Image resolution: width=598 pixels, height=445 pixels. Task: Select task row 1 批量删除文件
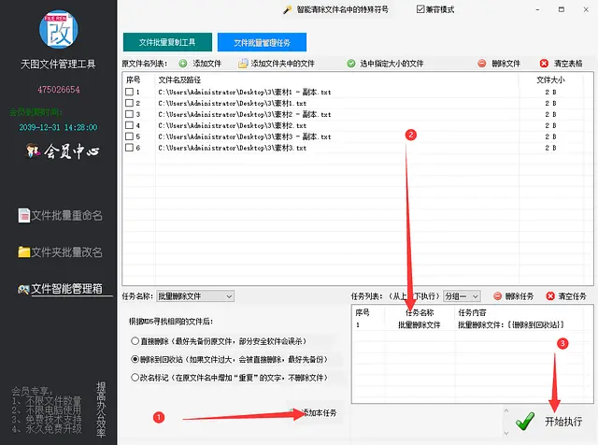(420, 324)
